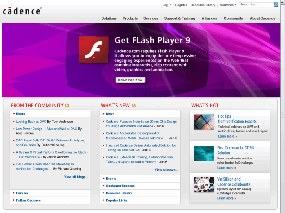Click Learn more under VeriSilicon

[227, 198]
